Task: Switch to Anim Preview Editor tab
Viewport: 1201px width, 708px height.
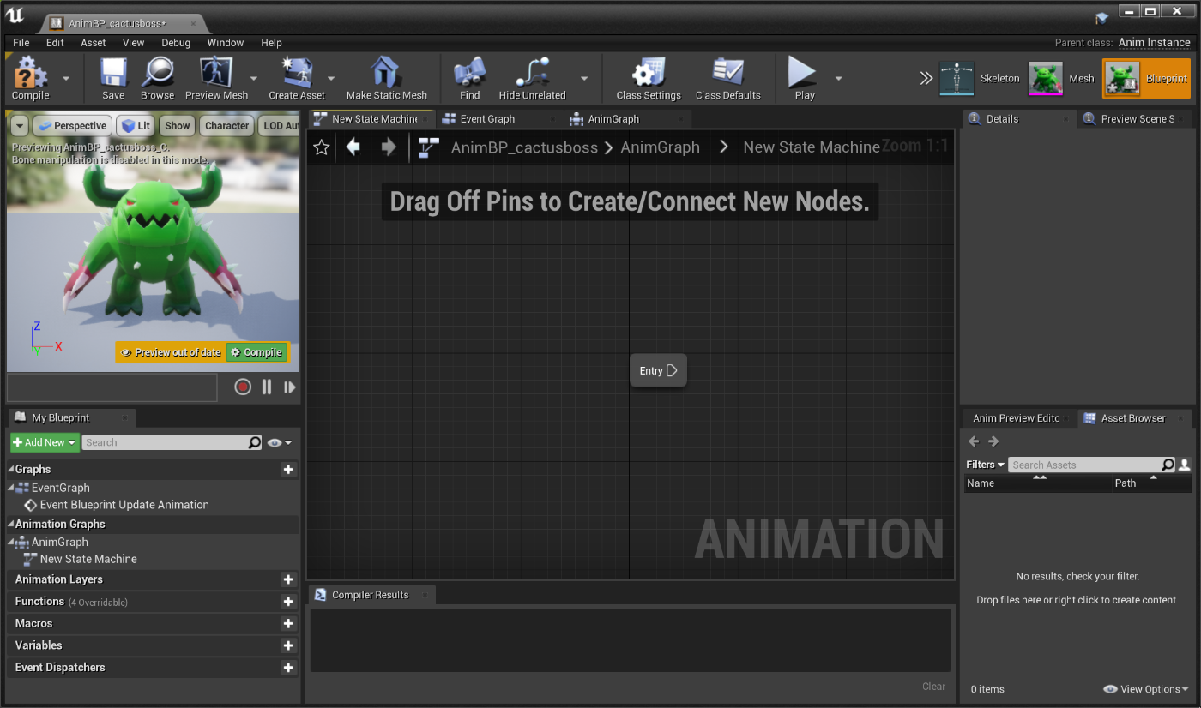Action: [x=1016, y=418]
